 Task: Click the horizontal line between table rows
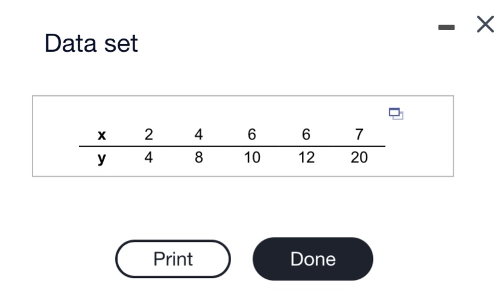[x=232, y=146]
